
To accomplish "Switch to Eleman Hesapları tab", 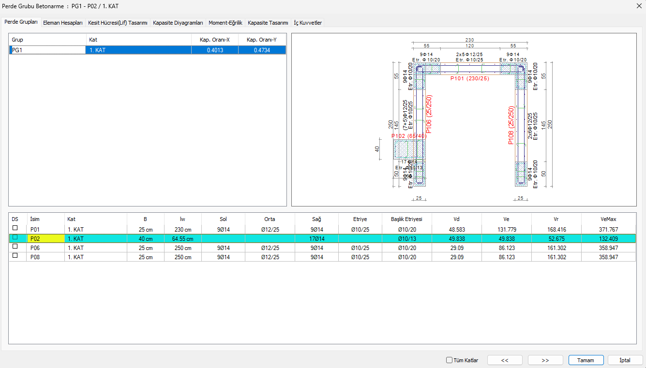I will (63, 23).
